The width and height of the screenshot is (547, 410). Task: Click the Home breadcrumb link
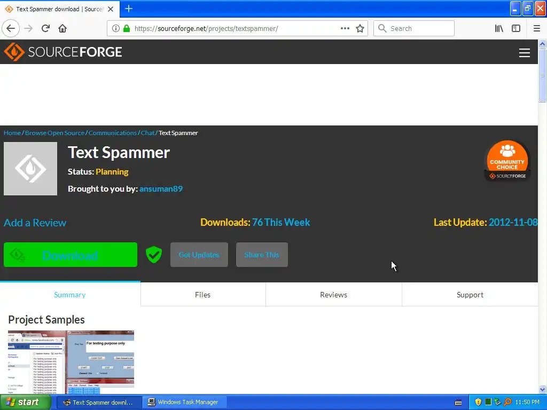[12, 133]
